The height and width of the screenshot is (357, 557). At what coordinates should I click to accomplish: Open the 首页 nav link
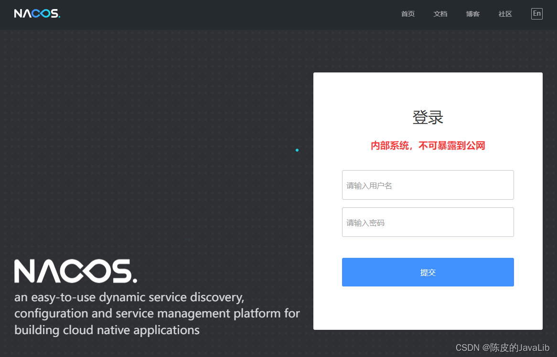click(x=408, y=14)
